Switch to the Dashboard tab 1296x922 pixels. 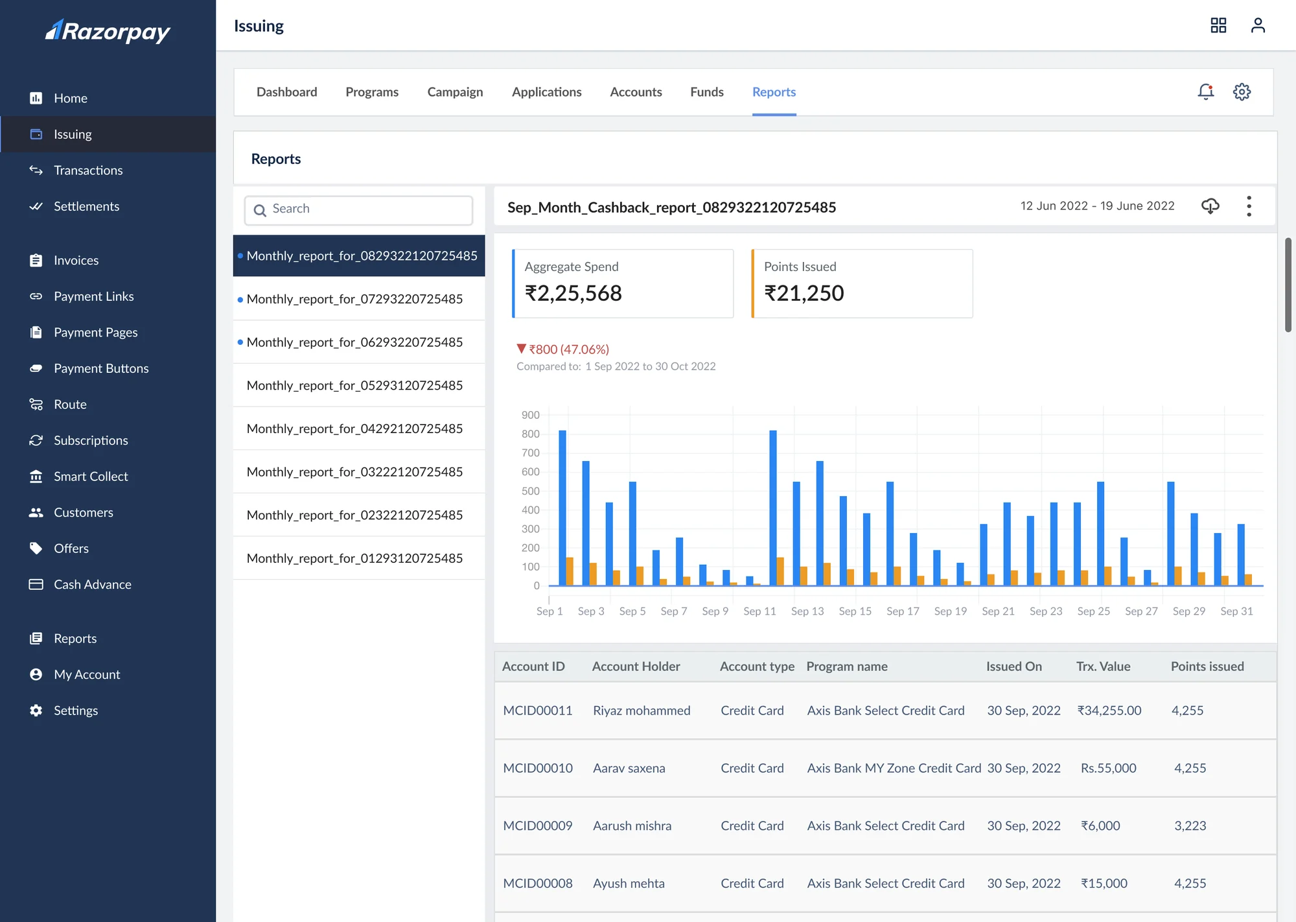click(287, 92)
